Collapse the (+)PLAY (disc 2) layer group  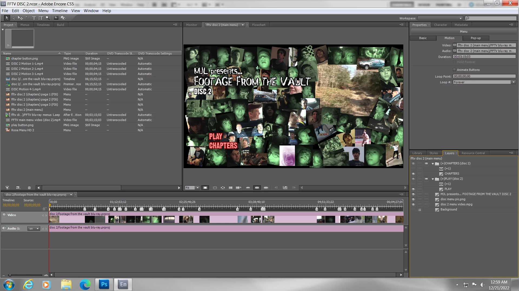coord(433,179)
